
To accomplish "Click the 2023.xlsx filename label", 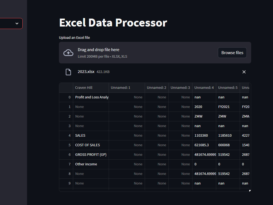I will tap(86, 72).
